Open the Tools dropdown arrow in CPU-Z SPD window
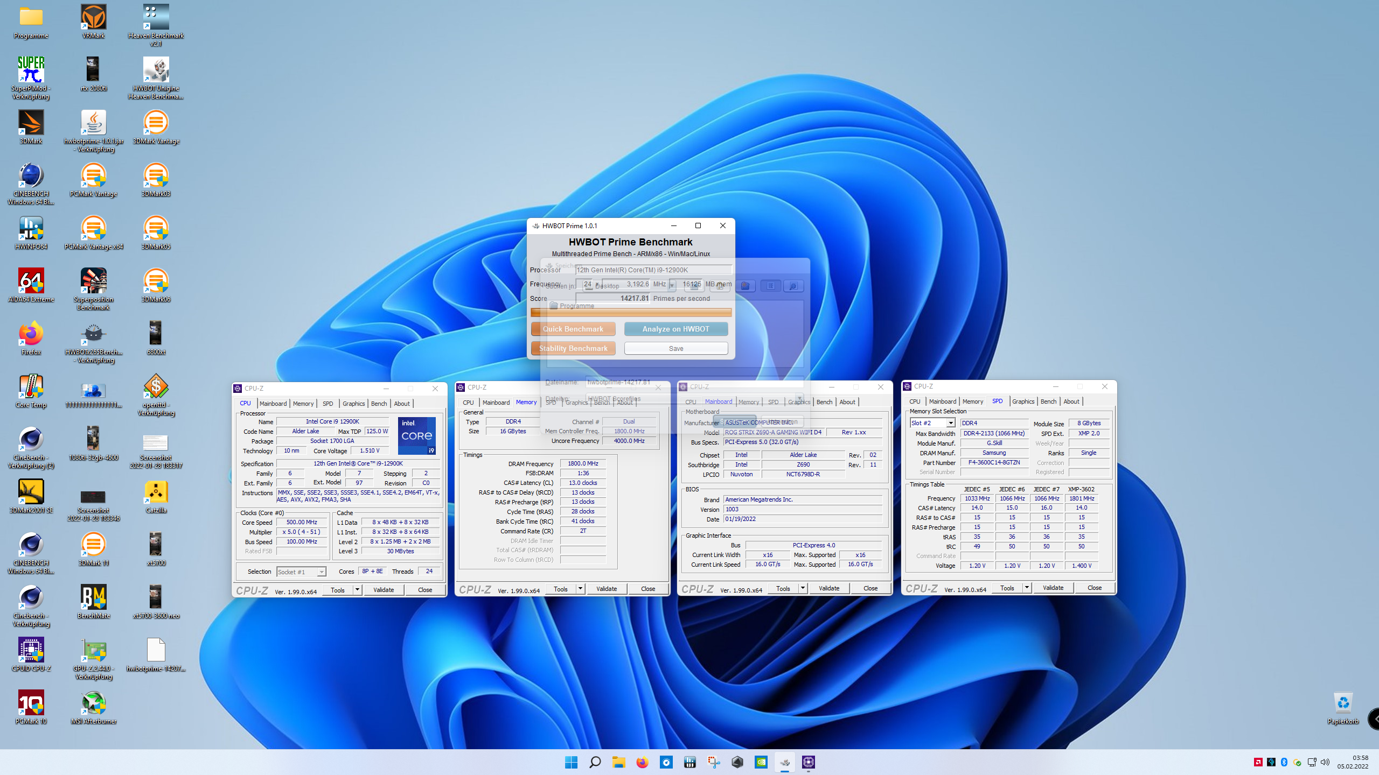 (1027, 588)
